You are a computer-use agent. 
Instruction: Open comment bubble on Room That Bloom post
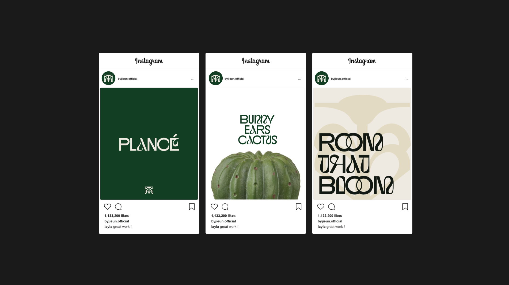332,207
